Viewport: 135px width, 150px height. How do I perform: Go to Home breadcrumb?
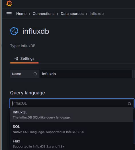point(21,14)
